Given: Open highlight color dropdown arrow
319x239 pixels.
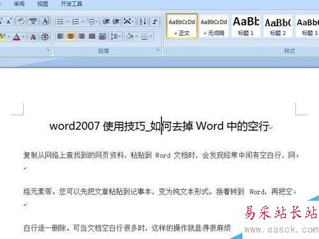Looking at the screenshot, I should 8,37.
